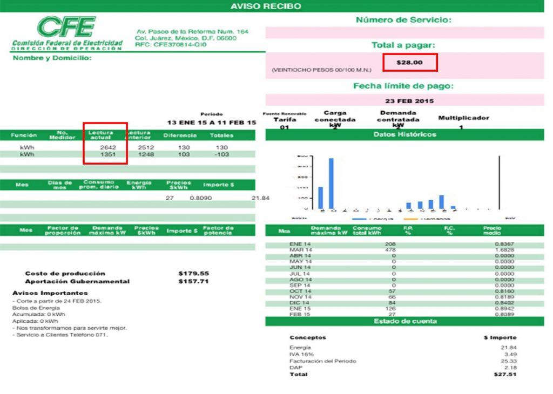
Task: Click the 'Número de Servicio:' heading
Action: (x=403, y=20)
